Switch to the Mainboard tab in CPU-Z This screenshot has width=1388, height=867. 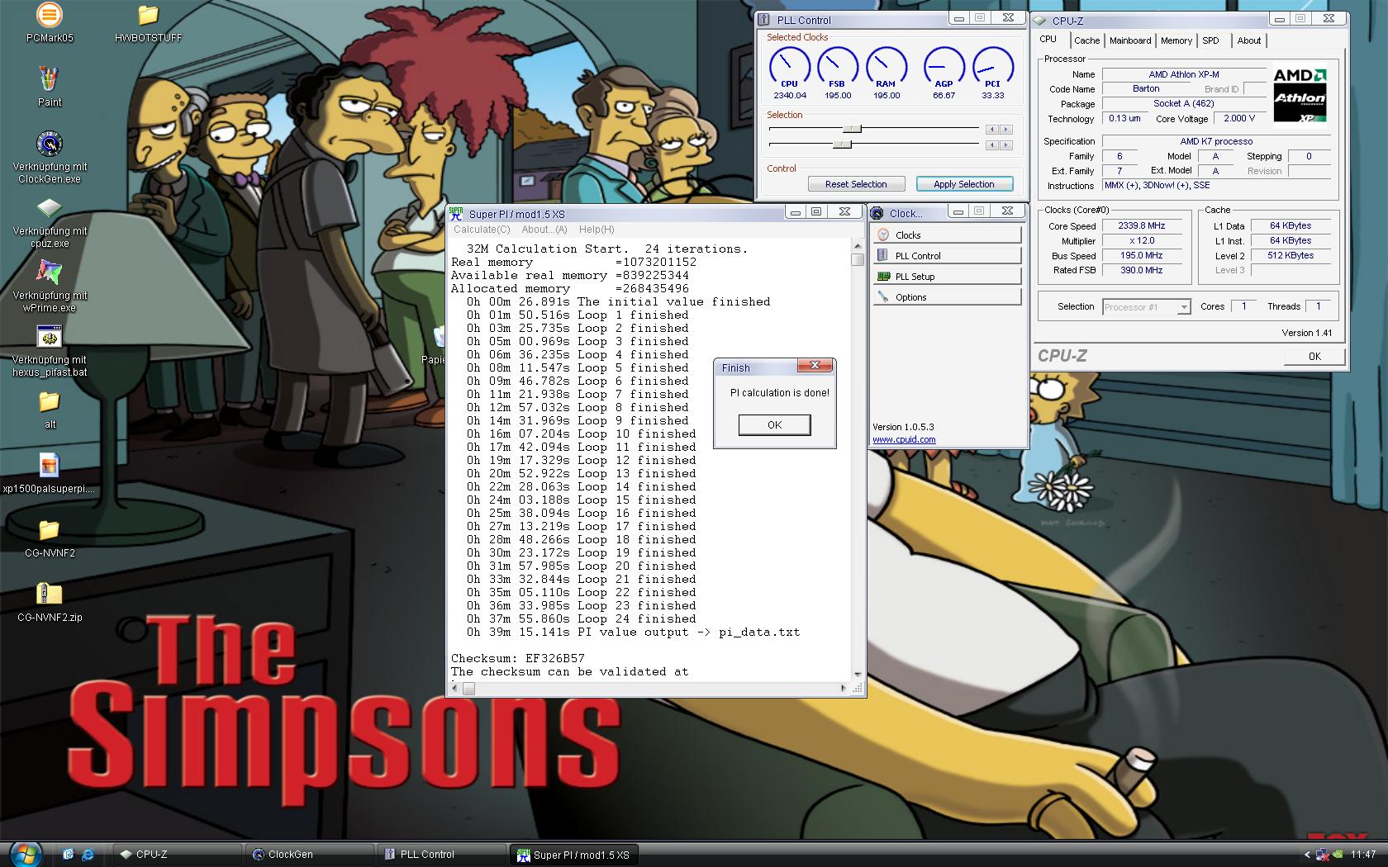(x=1130, y=40)
